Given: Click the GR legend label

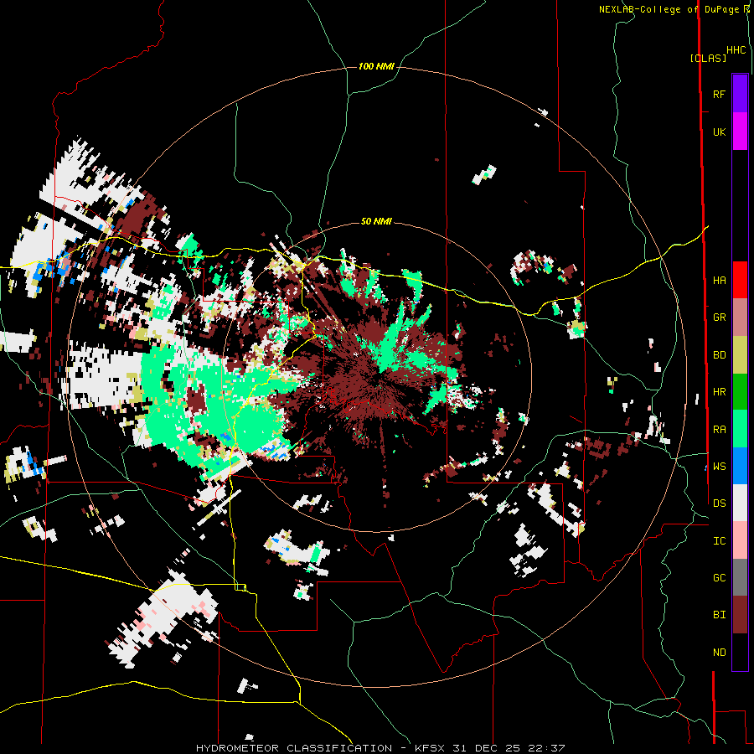Looking at the screenshot, I should pyautogui.click(x=719, y=317).
